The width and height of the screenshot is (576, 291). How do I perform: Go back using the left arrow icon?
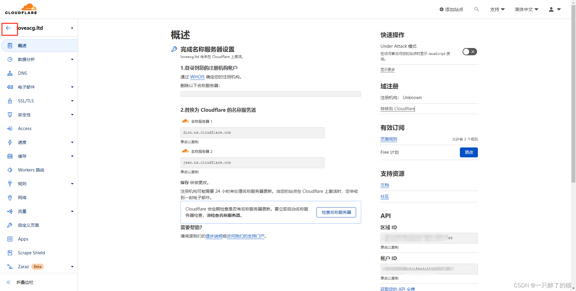[x=8, y=28]
